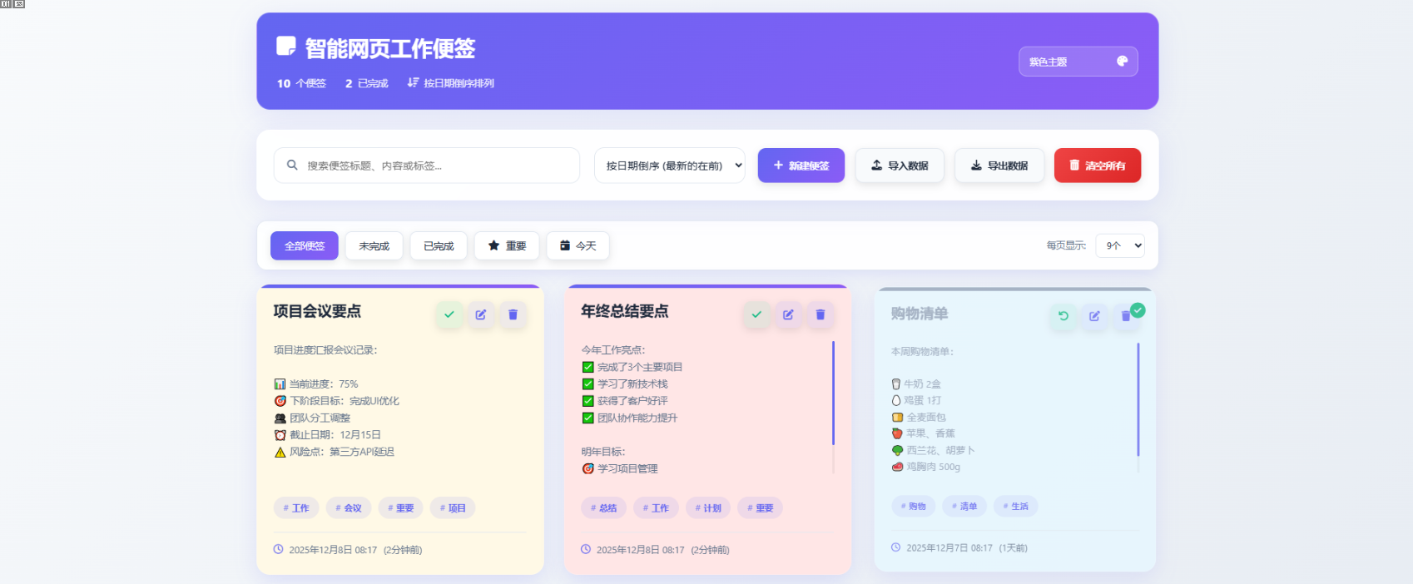The width and height of the screenshot is (1413, 584).
Task: Switch to 未完成 filter tab
Action: click(x=374, y=246)
